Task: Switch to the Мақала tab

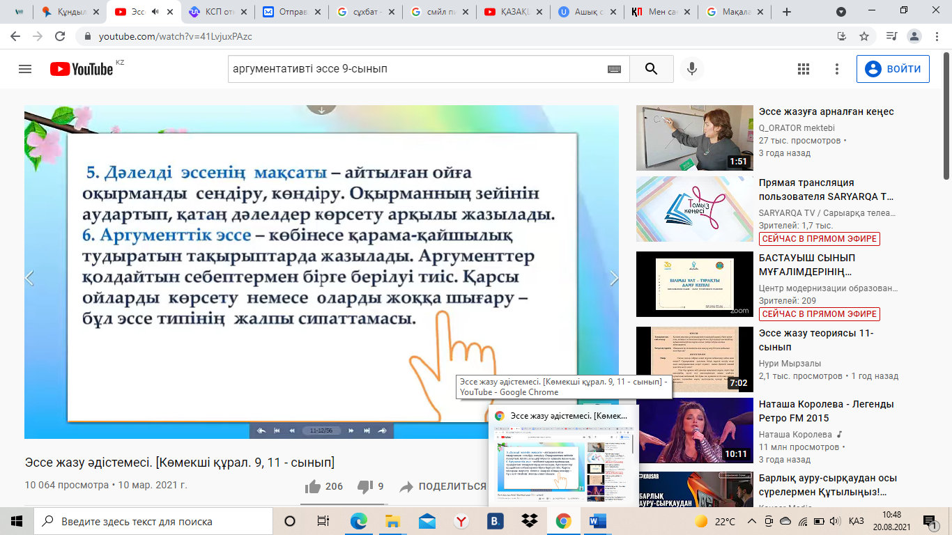Action: [735, 12]
